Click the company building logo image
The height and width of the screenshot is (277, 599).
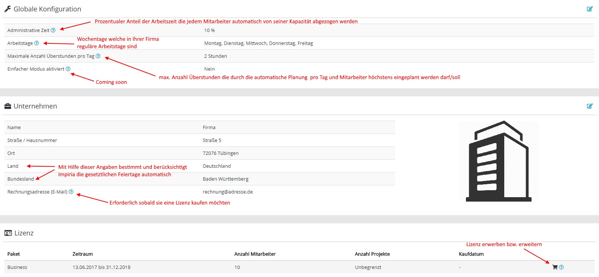[x=498, y=161]
